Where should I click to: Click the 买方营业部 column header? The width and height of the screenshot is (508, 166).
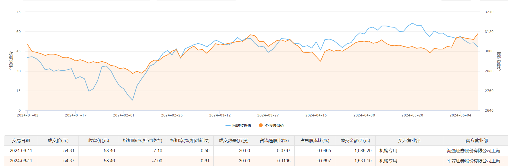[x=409, y=140]
